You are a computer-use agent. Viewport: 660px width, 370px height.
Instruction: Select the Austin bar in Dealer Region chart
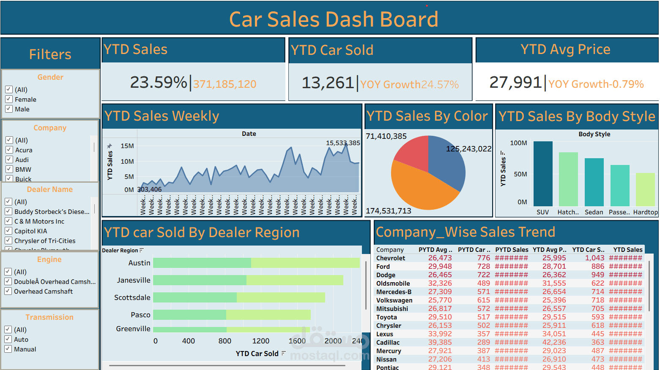[x=256, y=263]
